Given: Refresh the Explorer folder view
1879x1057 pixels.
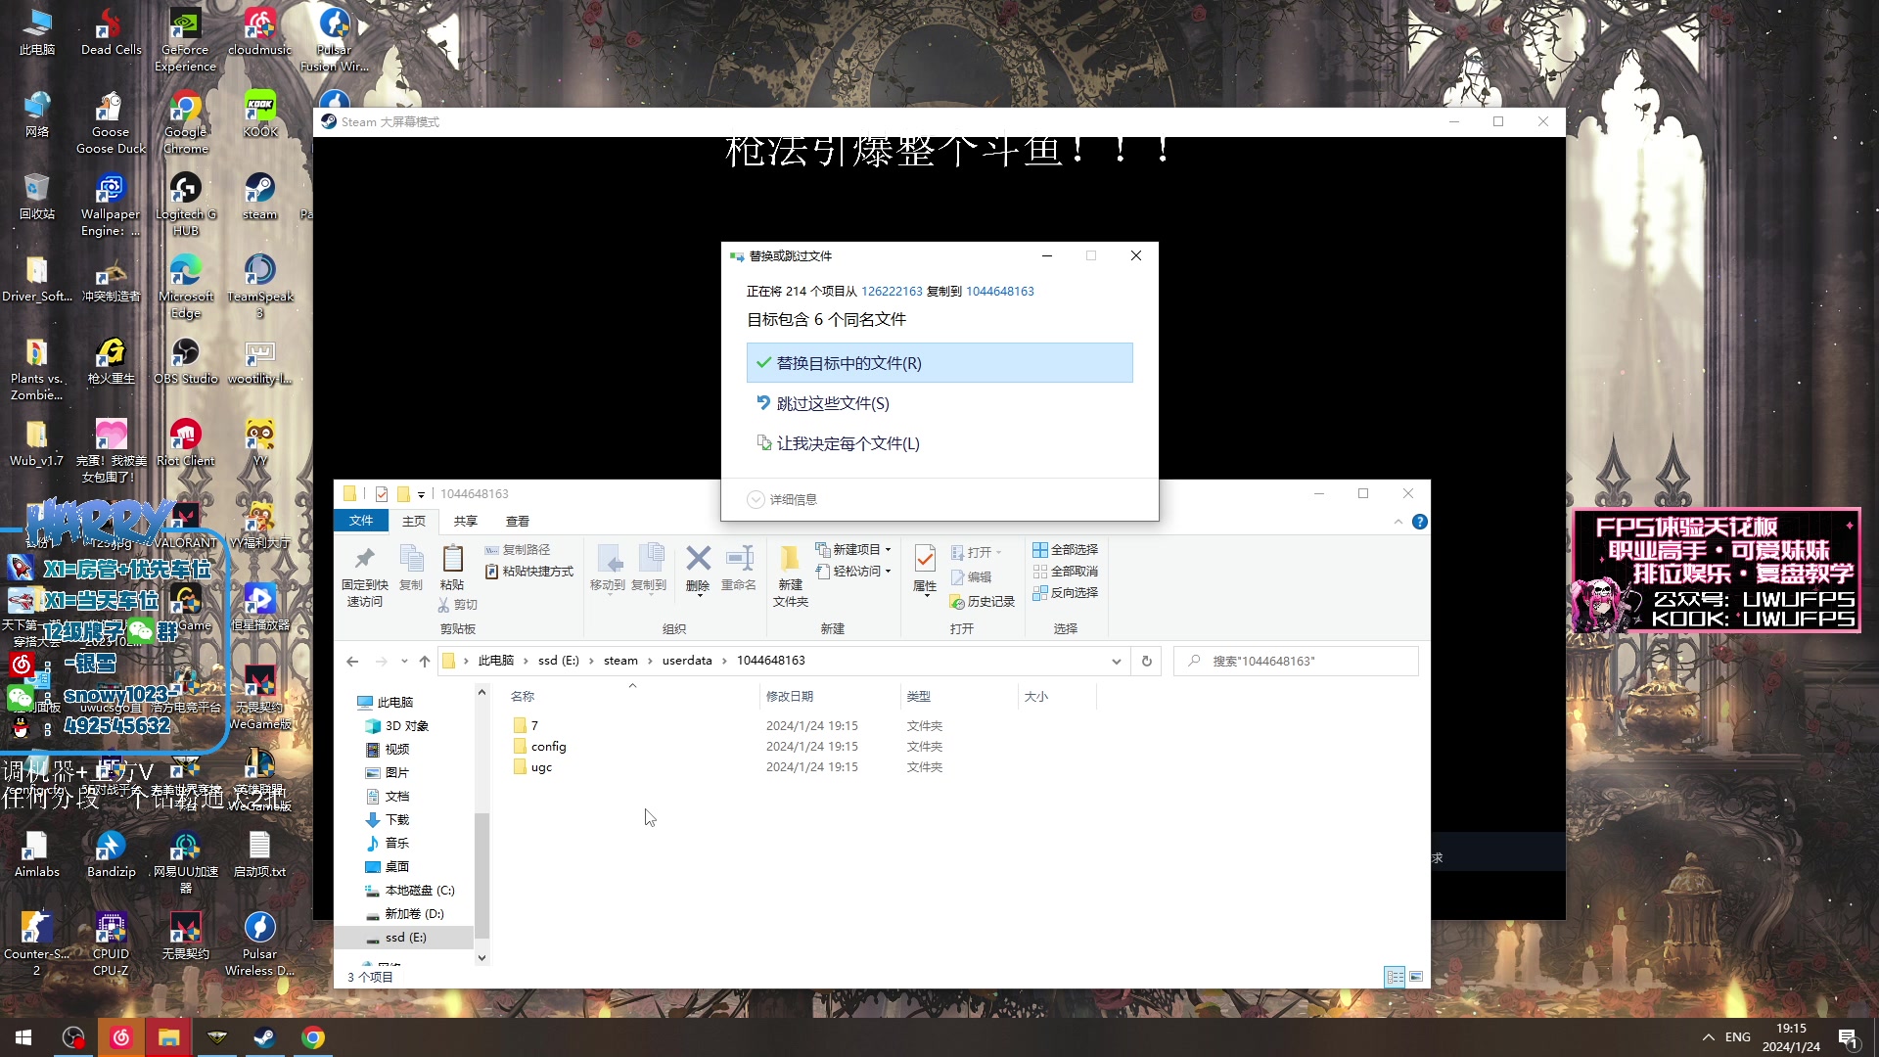Looking at the screenshot, I should [x=1147, y=662].
